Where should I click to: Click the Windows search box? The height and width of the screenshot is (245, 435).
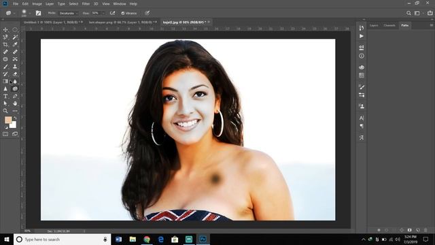[62, 240]
